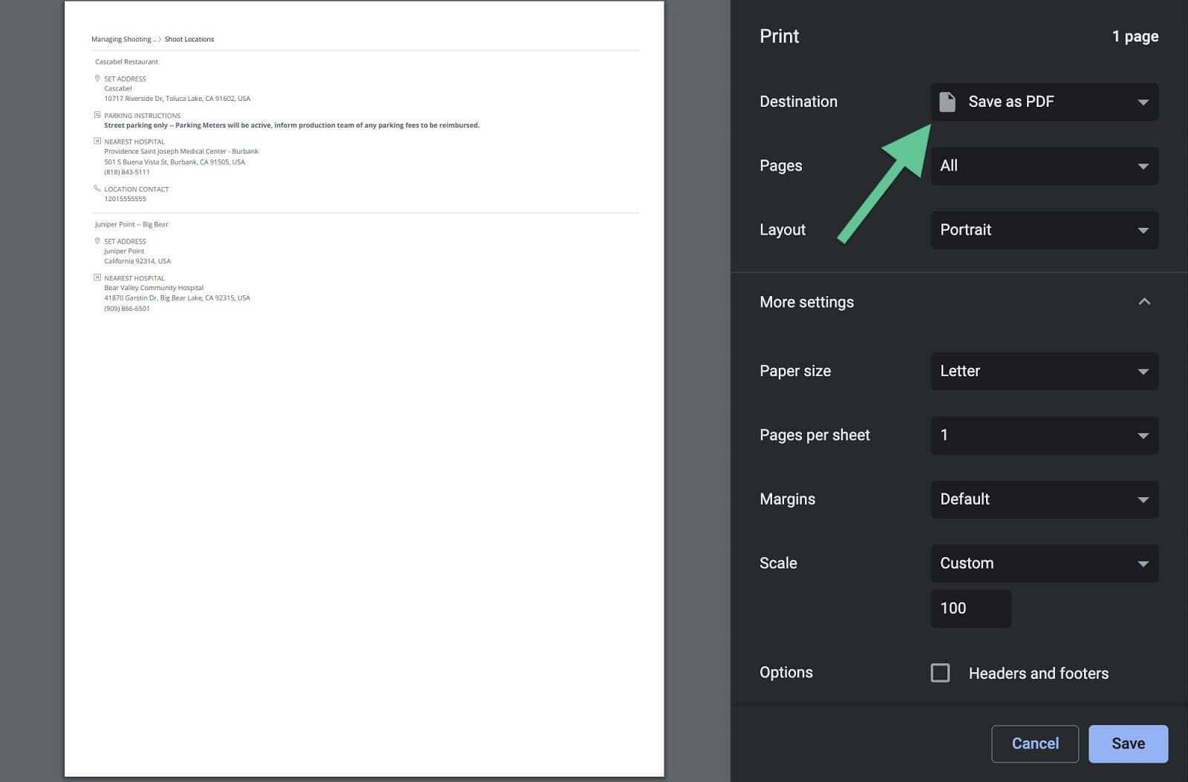Screen dimensions: 1188x782
Task: Open the Margins dropdown set to Default
Action: (1044, 499)
